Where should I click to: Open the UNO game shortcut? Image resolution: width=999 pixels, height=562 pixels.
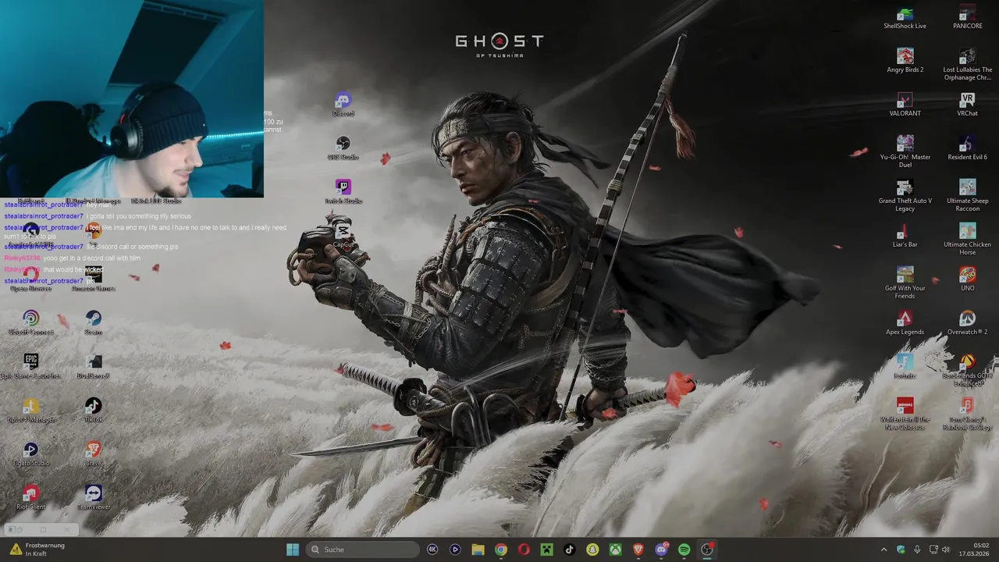click(x=967, y=279)
